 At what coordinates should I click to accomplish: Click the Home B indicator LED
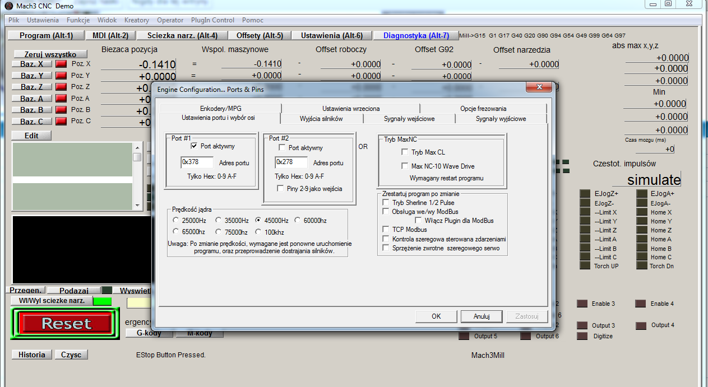click(641, 248)
